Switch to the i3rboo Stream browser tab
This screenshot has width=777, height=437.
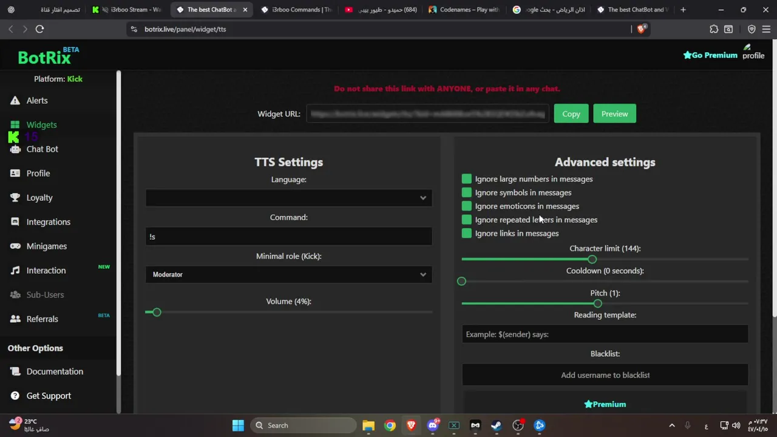127,10
